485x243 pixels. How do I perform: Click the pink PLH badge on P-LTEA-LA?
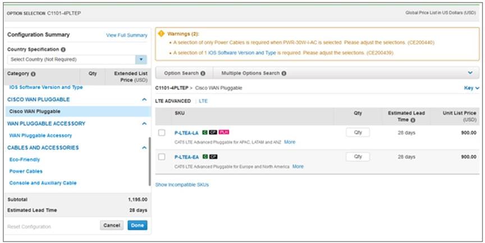223,132
